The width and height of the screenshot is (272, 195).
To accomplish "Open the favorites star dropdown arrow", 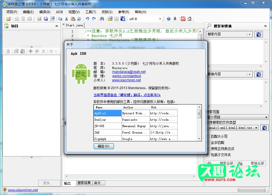I will coord(56,51).
